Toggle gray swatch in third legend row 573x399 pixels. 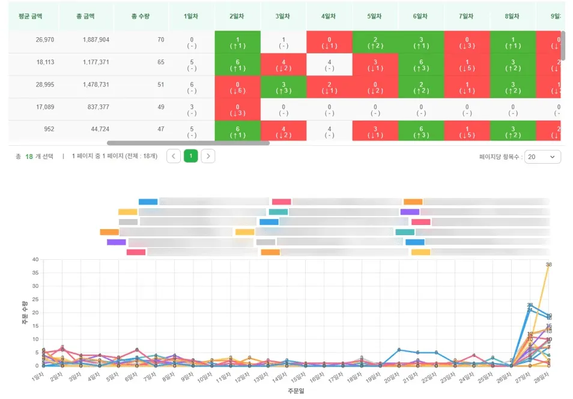tap(129, 221)
